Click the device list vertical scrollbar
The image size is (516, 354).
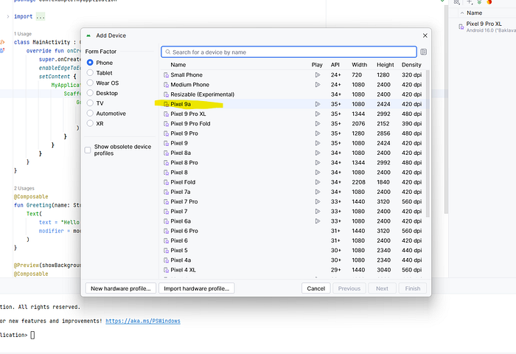[x=428, y=144]
